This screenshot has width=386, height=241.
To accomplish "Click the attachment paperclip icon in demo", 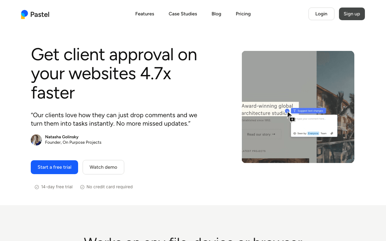I will click(332, 133).
